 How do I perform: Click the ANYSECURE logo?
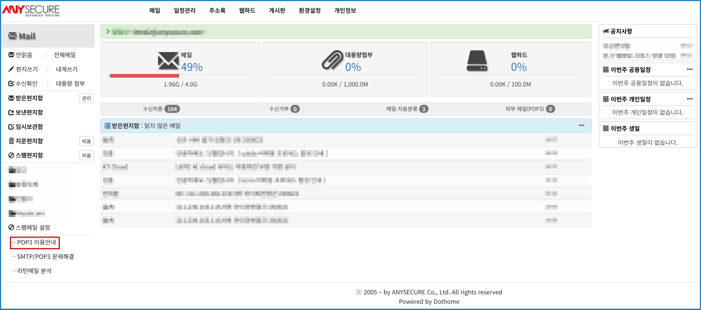[x=31, y=10]
